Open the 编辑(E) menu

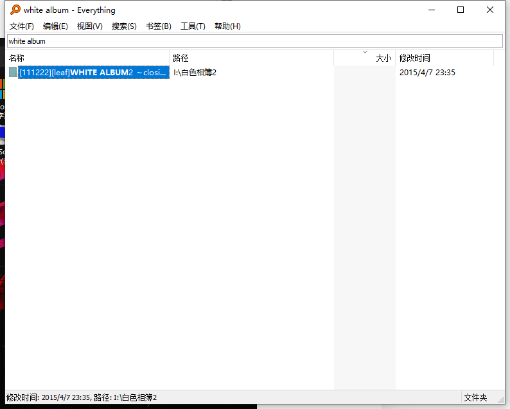coord(55,26)
